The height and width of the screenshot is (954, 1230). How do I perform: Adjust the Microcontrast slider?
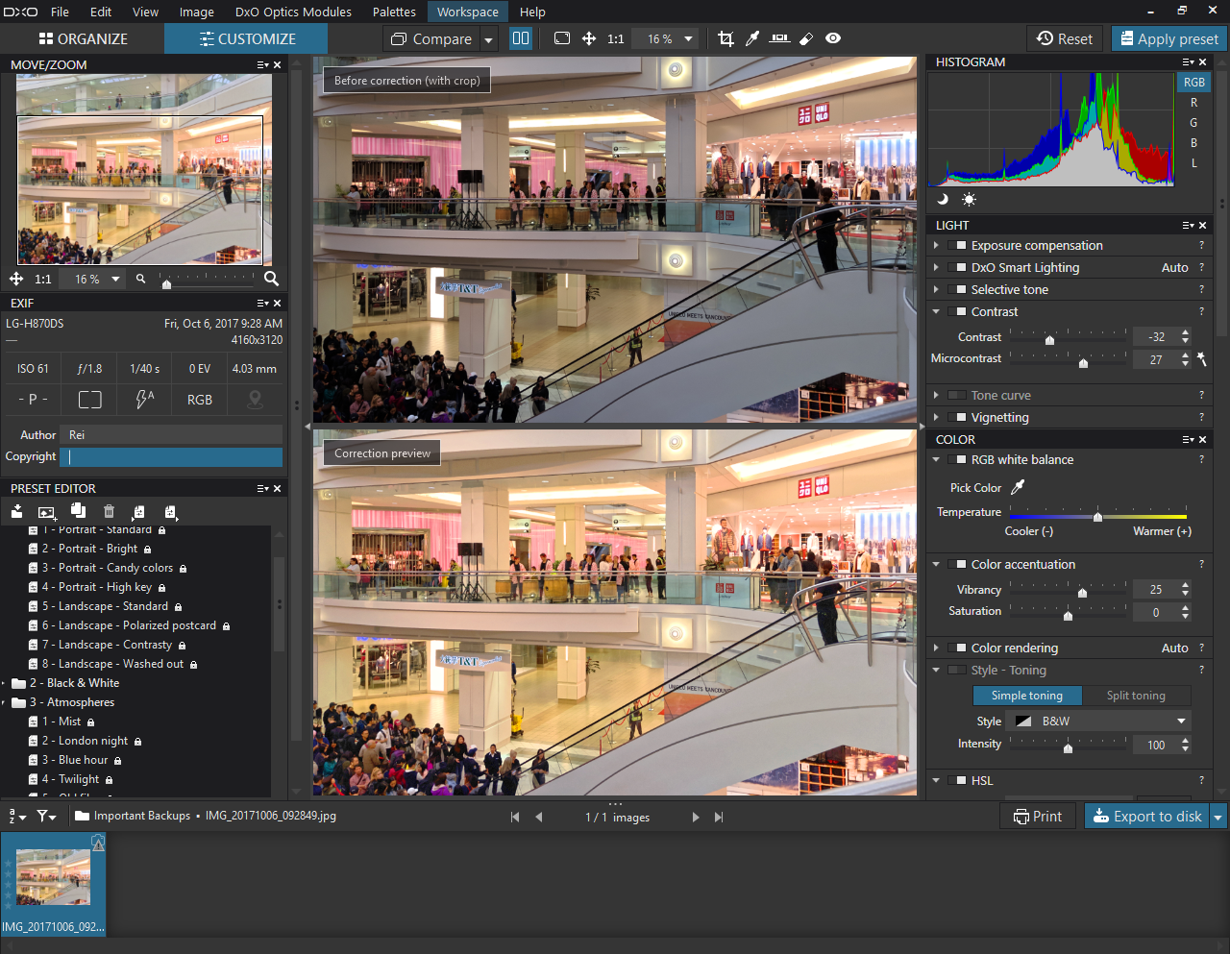click(x=1083, y=361)
